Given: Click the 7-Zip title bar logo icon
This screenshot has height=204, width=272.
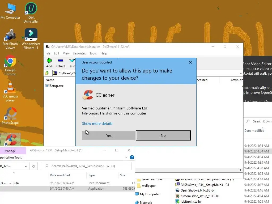Looking at the screenshot, I should point(48,46).
